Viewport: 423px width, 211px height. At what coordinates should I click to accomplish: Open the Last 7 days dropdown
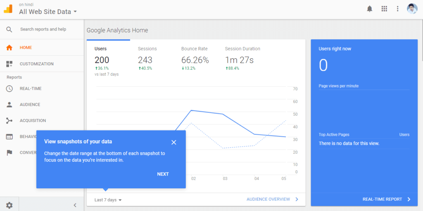[108, 200]
